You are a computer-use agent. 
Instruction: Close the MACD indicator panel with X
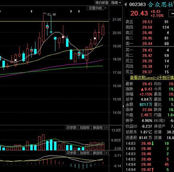pos(106,153)
